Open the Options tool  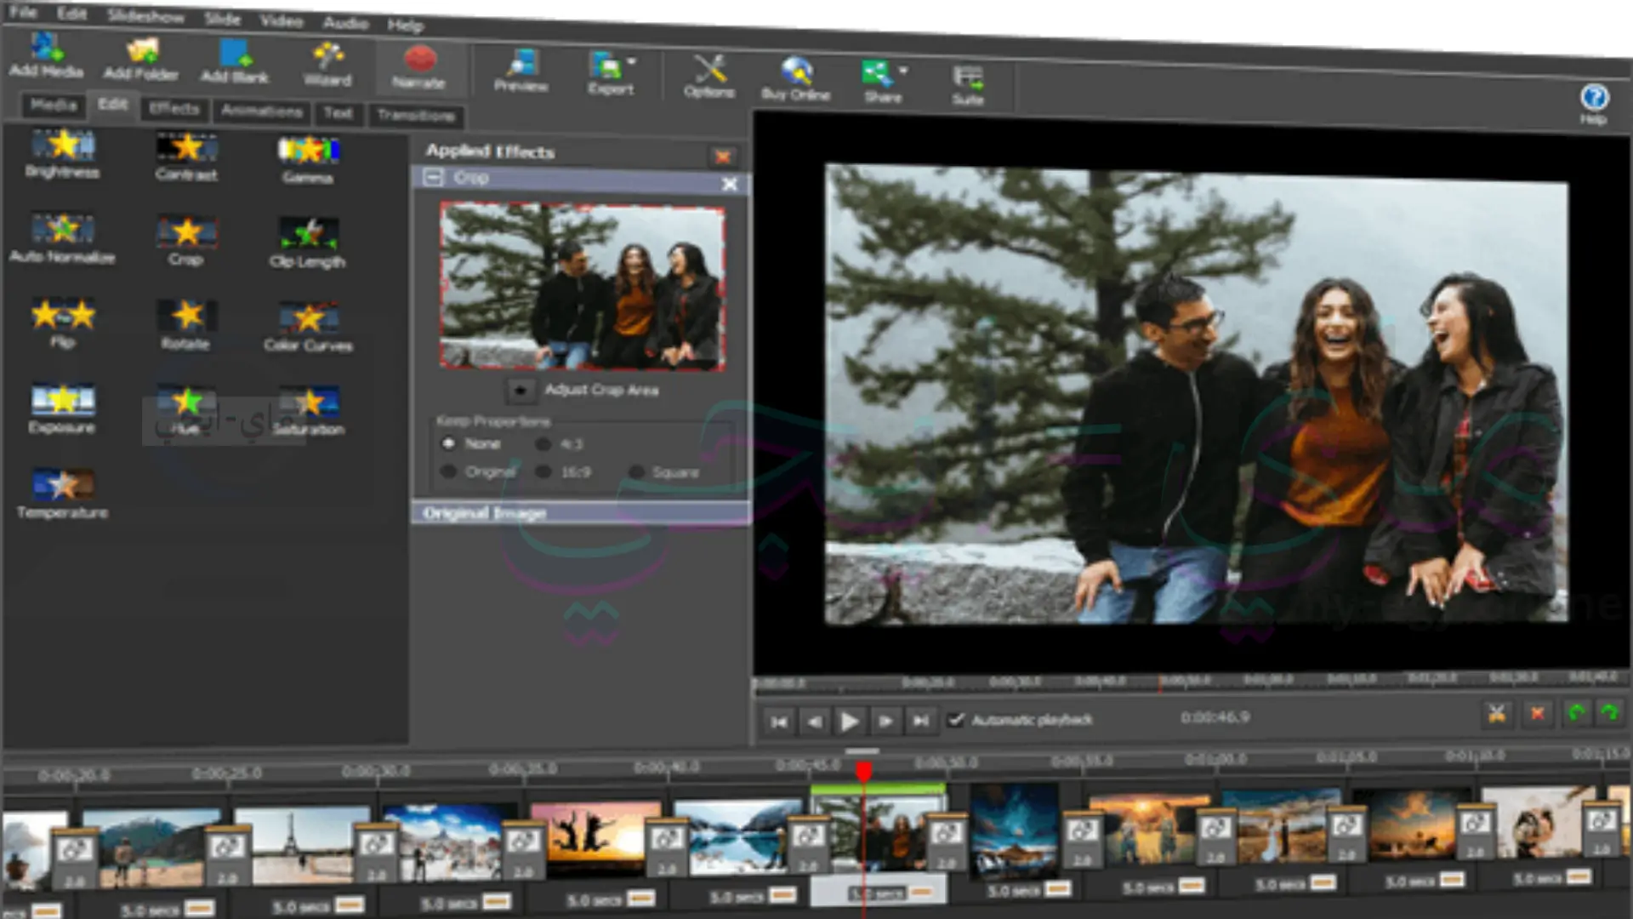(708, 76)
